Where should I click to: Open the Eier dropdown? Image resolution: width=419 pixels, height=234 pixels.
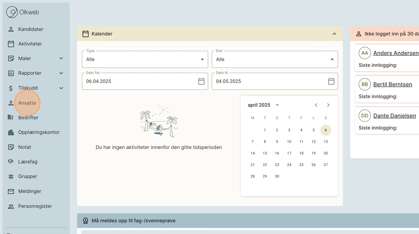[275, 59]
